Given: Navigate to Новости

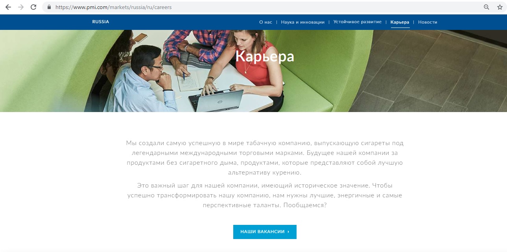Looking at the screenshot, I should pyautogui.click(x=428, y=22).
